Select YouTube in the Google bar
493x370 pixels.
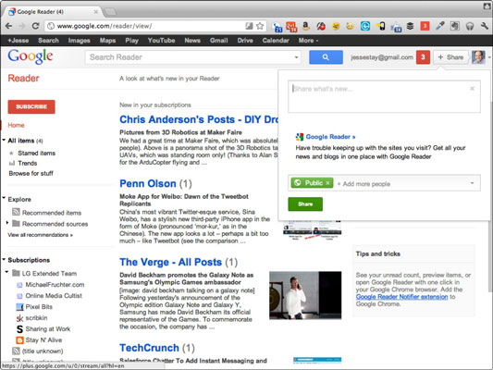click(161, 41)
